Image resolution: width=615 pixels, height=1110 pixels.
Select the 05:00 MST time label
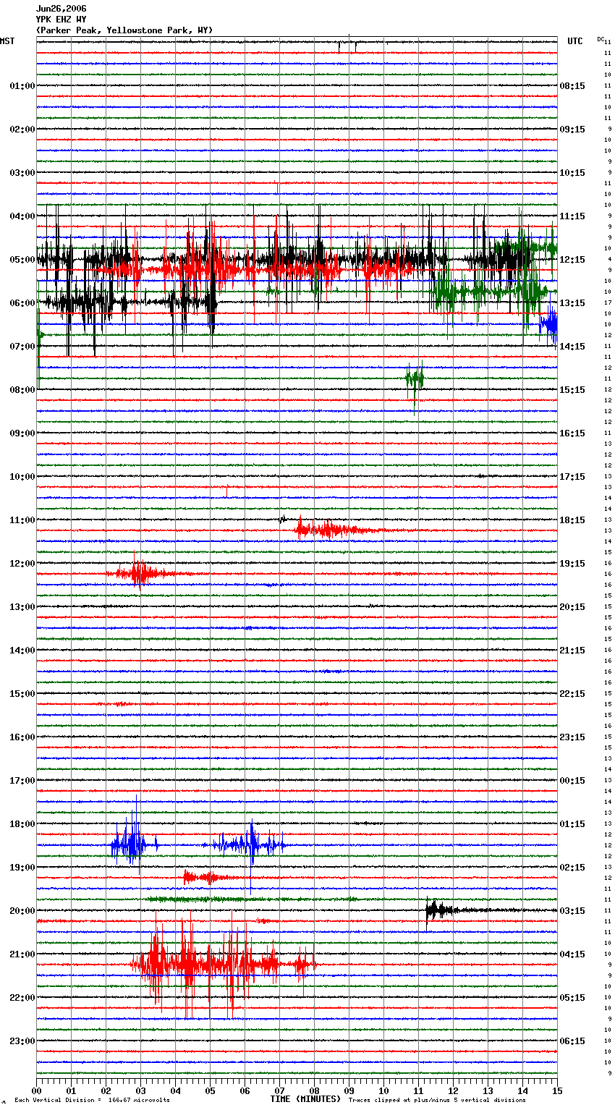pos(22,259)
